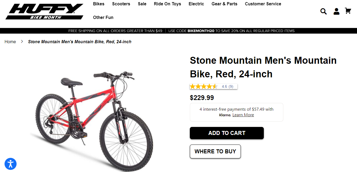The image size is (357, 172).
Task: Click the red mountain bike image
Action: (92, 120)
